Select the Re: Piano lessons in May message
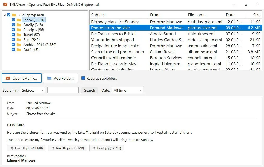264x167 pixels. 176,64
